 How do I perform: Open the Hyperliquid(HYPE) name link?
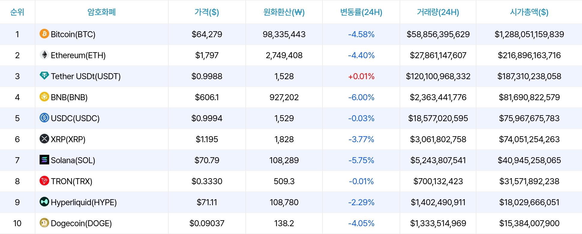(x=84, y=202)
